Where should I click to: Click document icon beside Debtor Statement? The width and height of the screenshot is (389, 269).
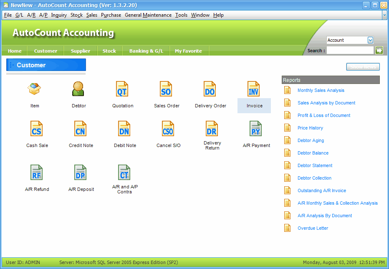click(287, 165)
